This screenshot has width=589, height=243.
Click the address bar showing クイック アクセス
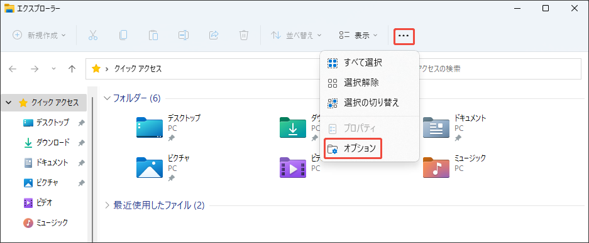coord(203,68)
